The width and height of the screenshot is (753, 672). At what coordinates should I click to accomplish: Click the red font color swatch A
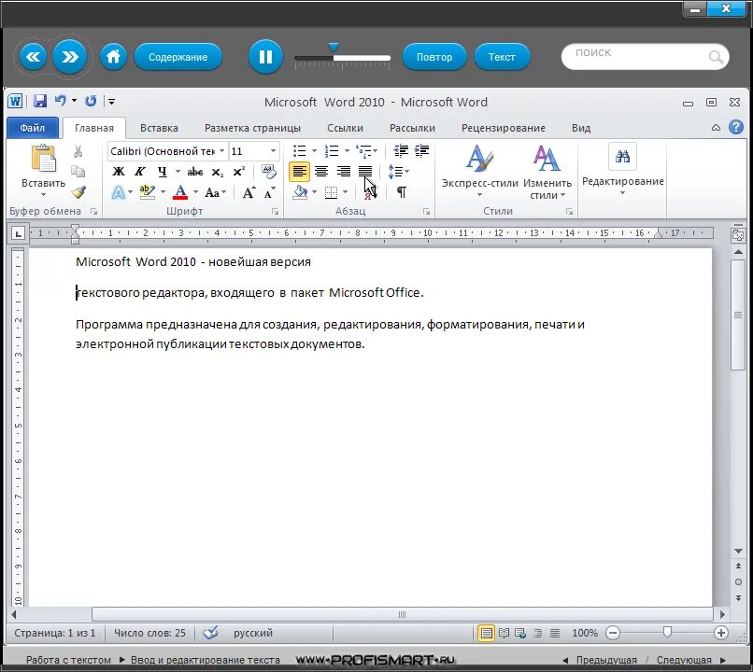pos(180,192)
